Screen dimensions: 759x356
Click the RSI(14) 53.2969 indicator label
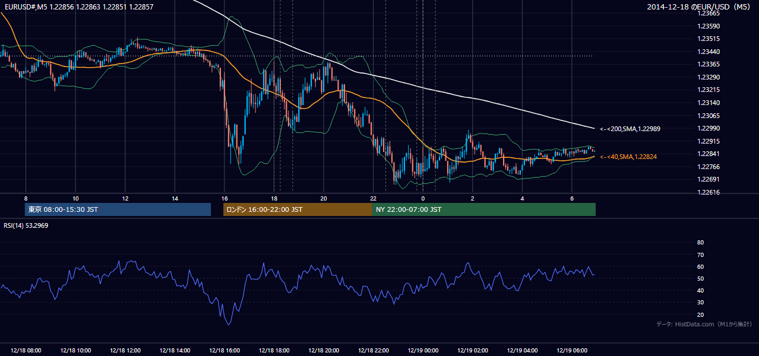click(26, 225)
